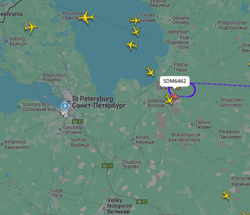The image size is (250, 215).
Task: Click the Kirishi town marker
Action: 133,139
